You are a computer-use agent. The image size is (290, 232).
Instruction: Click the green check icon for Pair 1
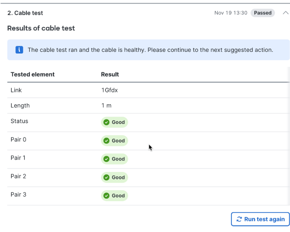(x=106, y=159)
